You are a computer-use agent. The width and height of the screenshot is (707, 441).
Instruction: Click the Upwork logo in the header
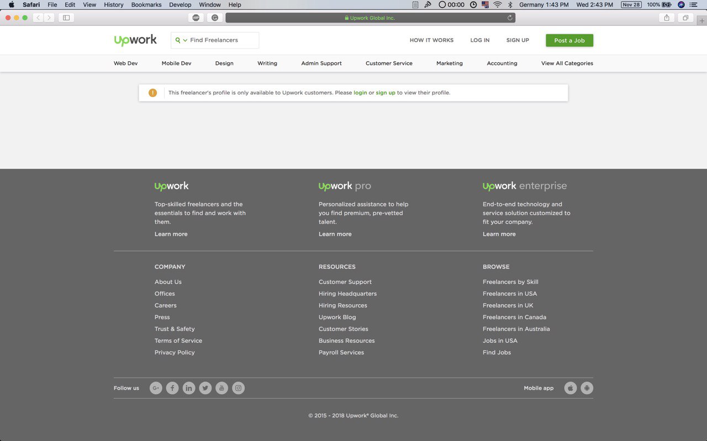[x=135, y=40]
